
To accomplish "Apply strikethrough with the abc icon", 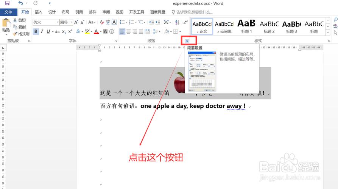I will coord(57,31).
